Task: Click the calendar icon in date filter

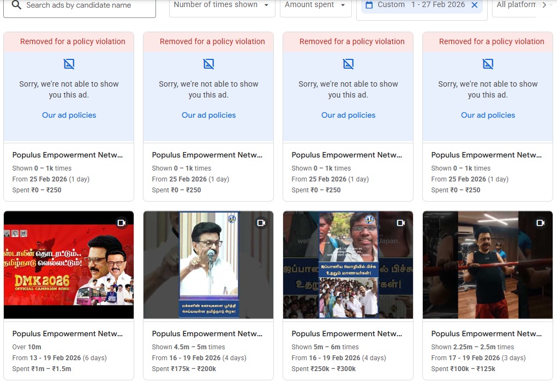Action: pyautogui.click(x=369, y=5)
